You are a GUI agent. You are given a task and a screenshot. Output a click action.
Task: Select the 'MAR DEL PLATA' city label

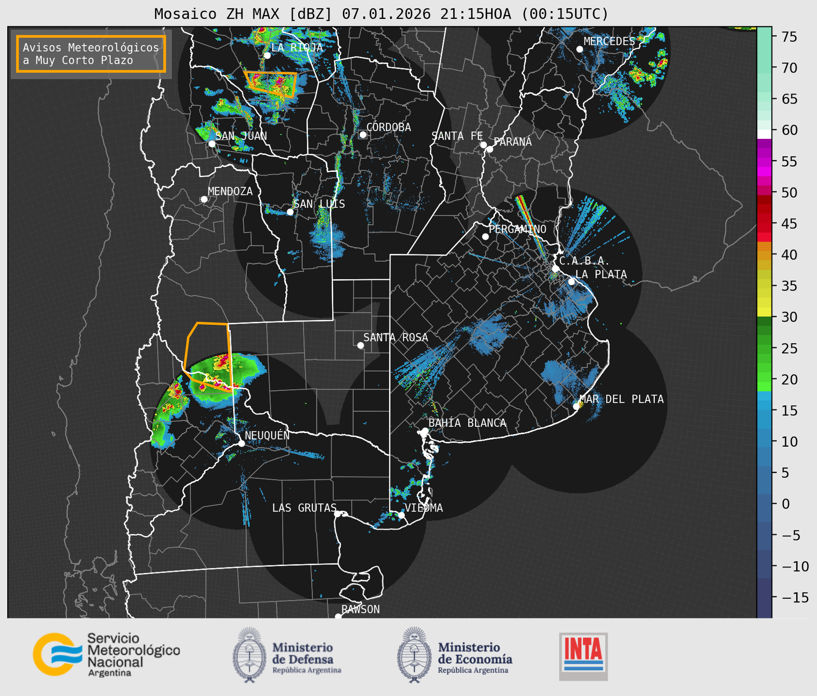pos(621,399)
